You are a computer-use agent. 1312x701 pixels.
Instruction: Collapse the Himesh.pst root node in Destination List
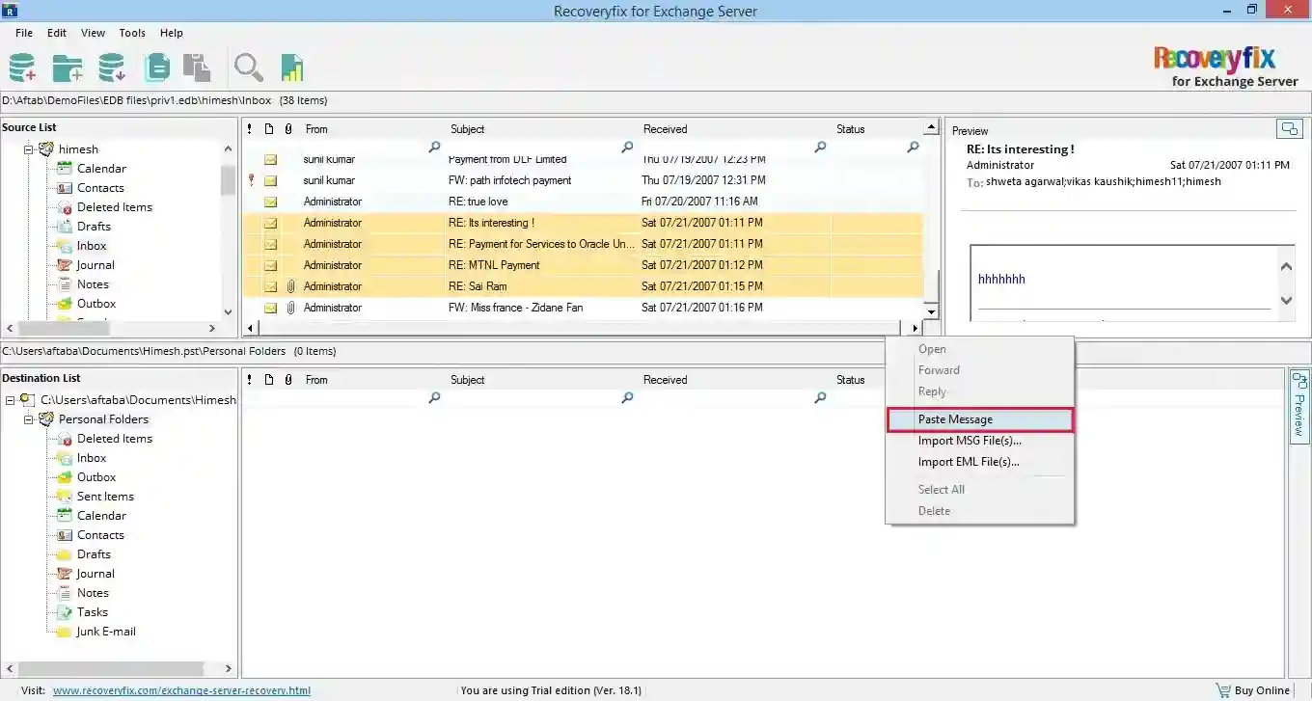pos(10,400)
